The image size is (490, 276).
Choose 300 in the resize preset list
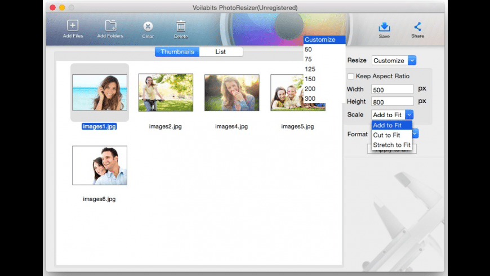pos(310,99)
